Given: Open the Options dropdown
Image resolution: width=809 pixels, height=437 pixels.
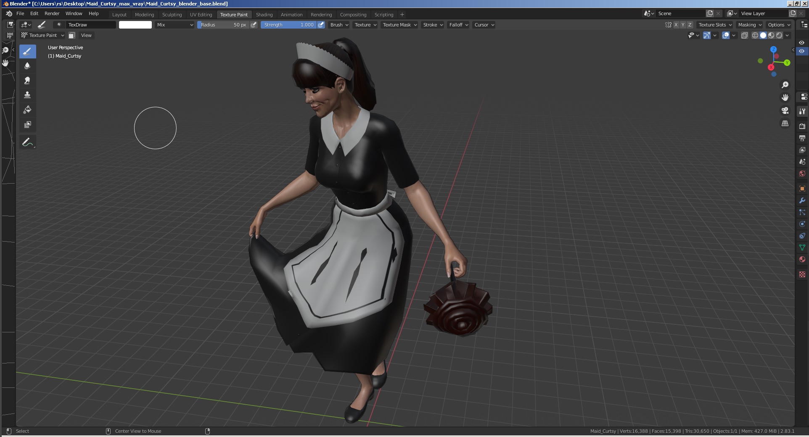Looking at the screenshot, I should (x=779, y=25).
